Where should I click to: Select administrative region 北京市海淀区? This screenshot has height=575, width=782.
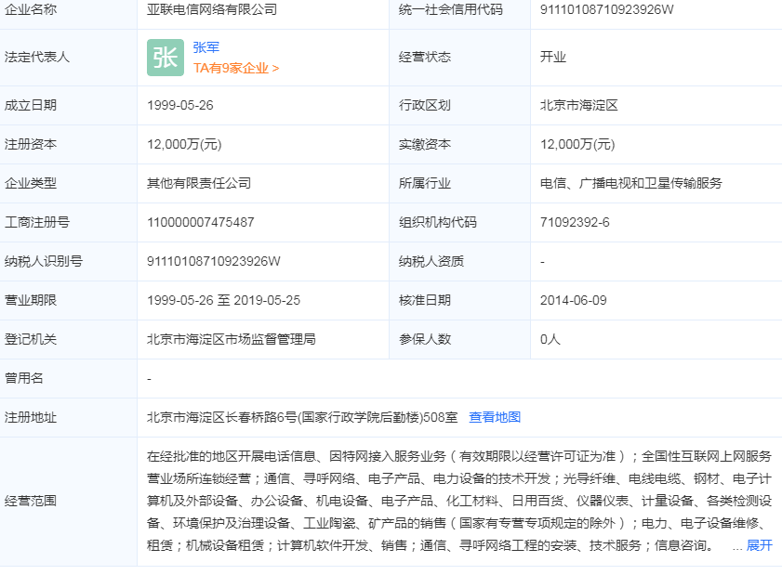(x=579, y=105)
